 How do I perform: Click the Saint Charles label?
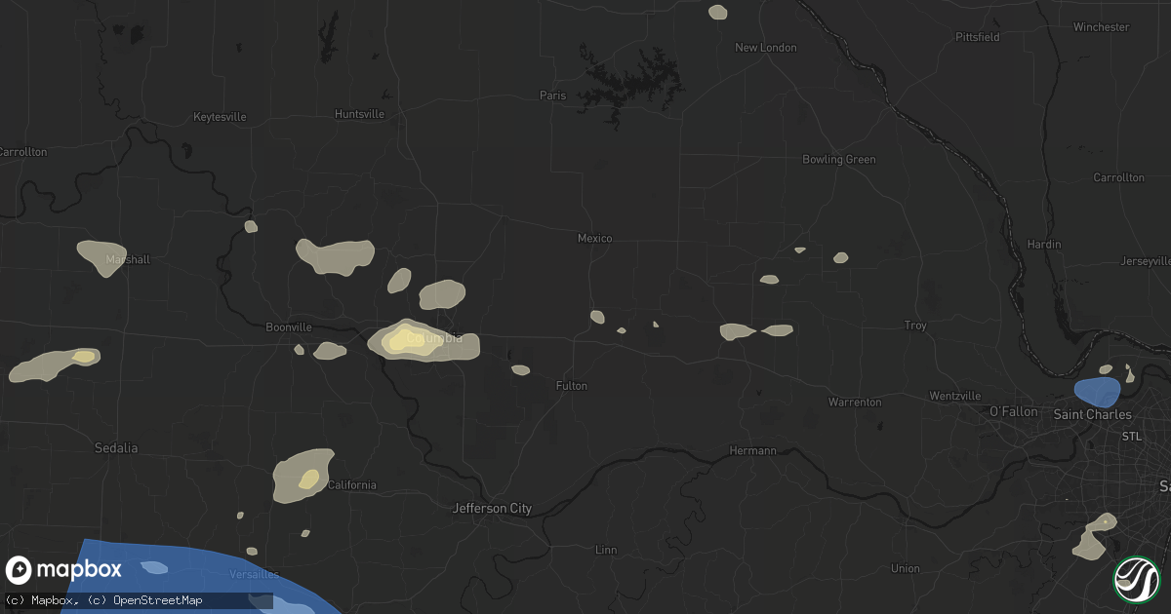point(1092,415)
